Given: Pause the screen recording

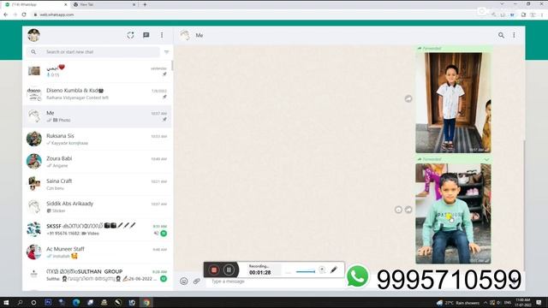Looking at the screenshot, I should (229, 270).
